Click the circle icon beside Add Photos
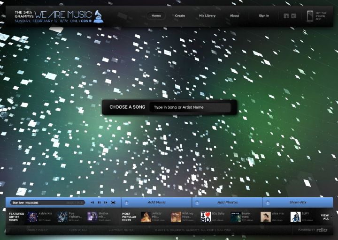The height and width of the screenshot is (240, 338). 197,202
